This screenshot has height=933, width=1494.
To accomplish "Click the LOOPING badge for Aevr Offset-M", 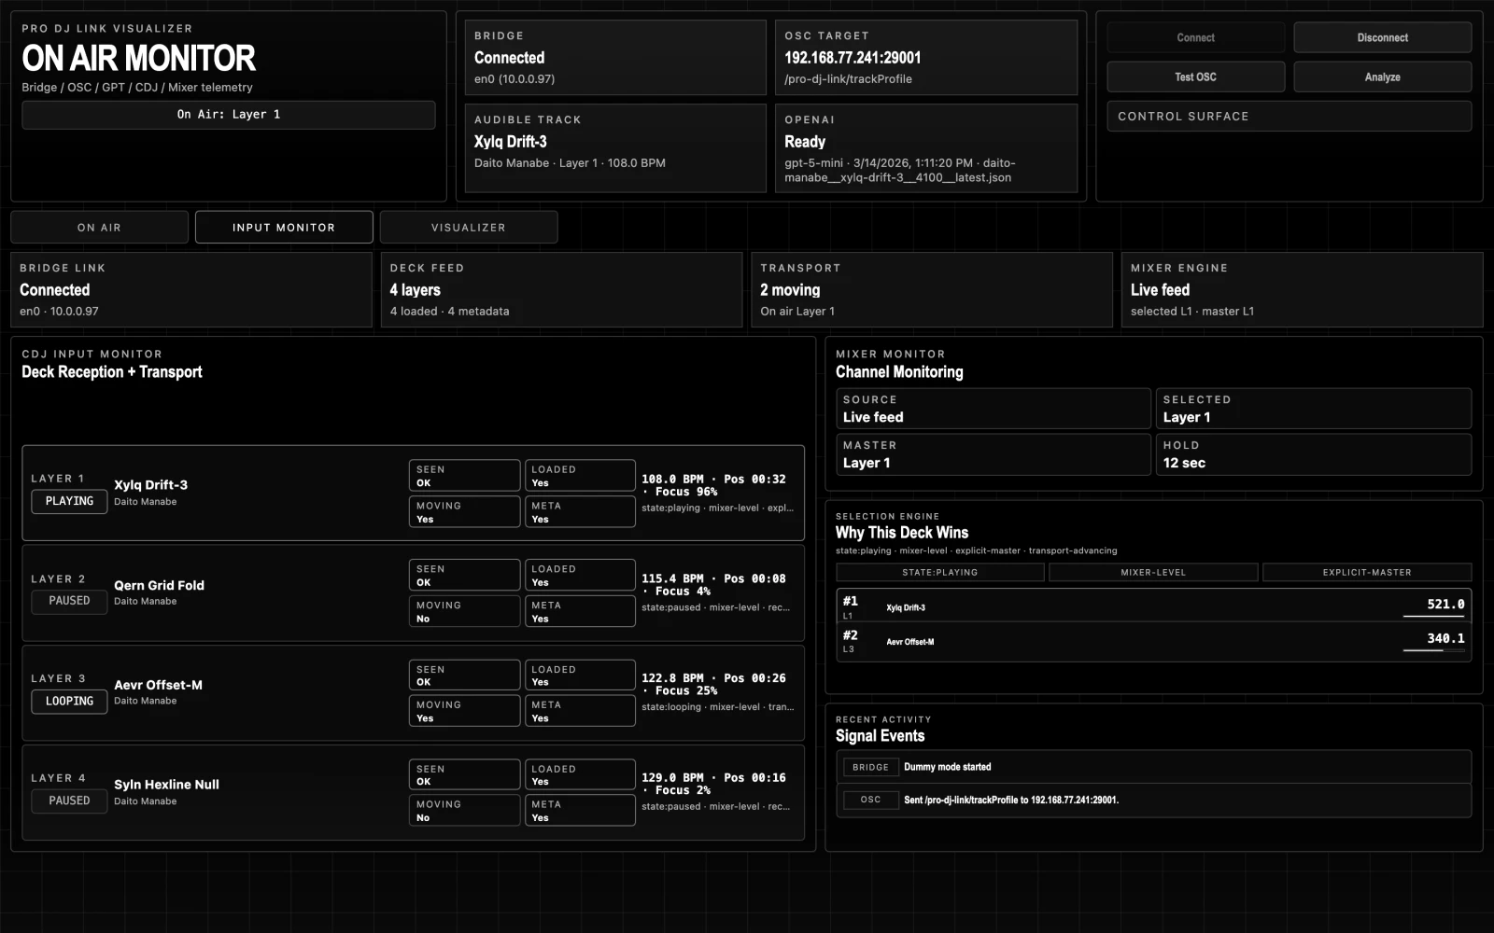I will [68, 701].
